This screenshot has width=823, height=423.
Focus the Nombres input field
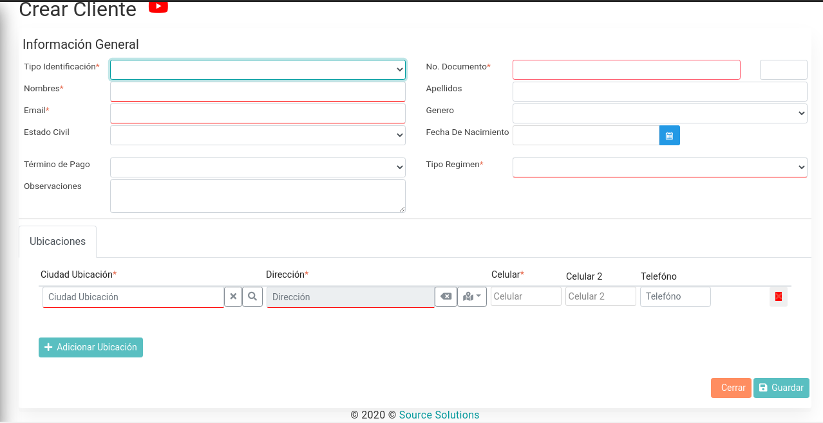tap(258, 91)
